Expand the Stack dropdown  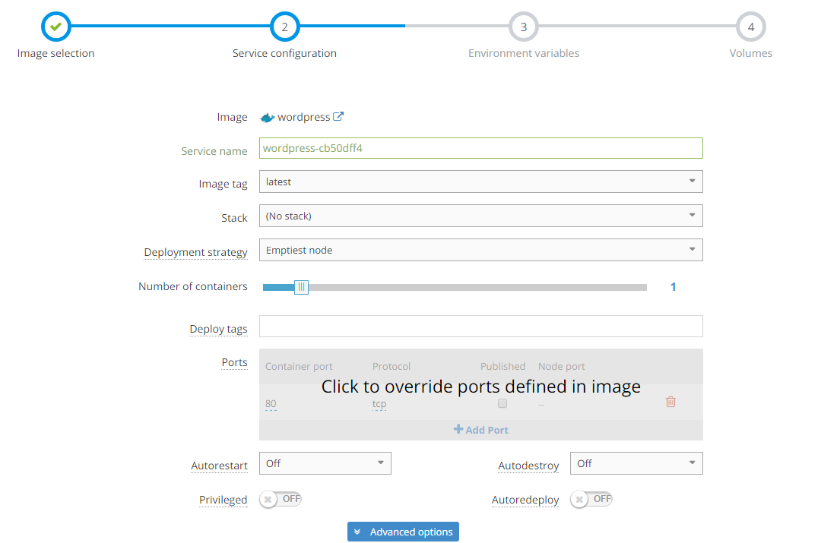pyautogui.click(x=480, y=216)
